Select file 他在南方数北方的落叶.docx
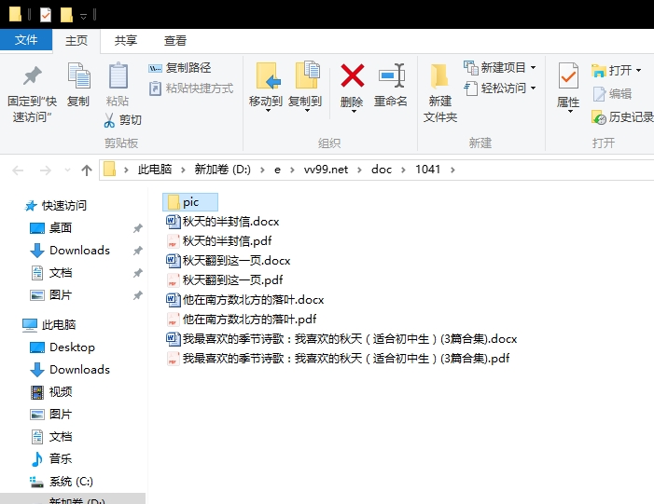 [x=245, y=300]
